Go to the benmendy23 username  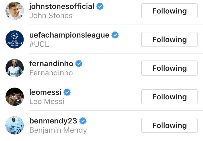(x=53, y=121)
